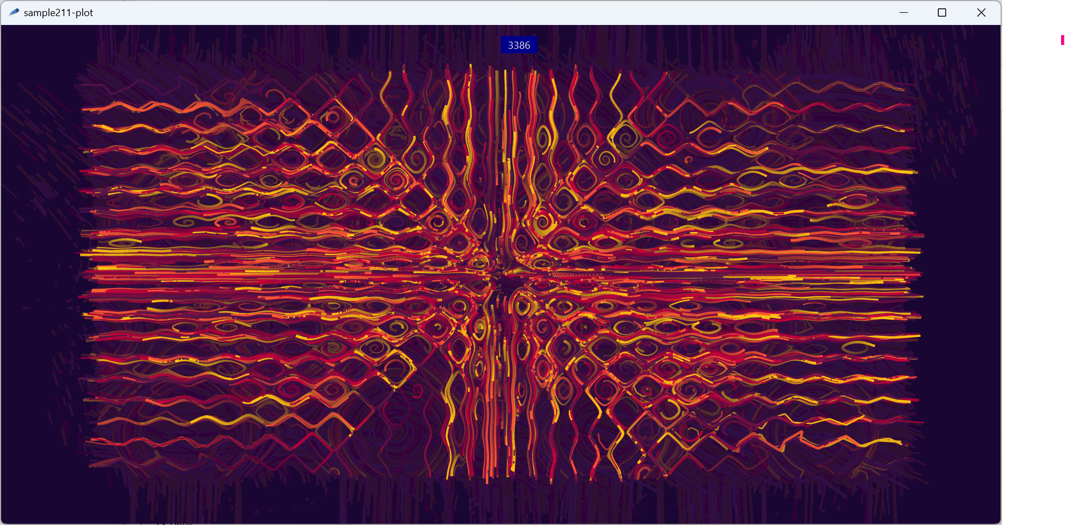This screenshot has width=1065, height=525.
Task: Maximize the sample211-plot window
Action: [942, 12]
